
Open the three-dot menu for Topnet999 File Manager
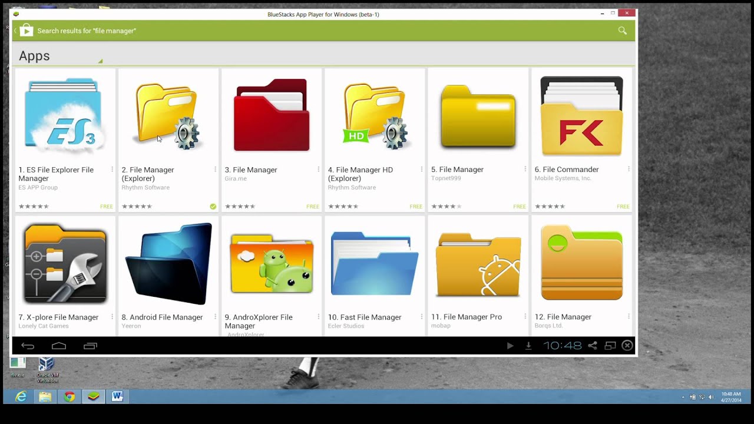pyautogui.click(x=525, y=170)
